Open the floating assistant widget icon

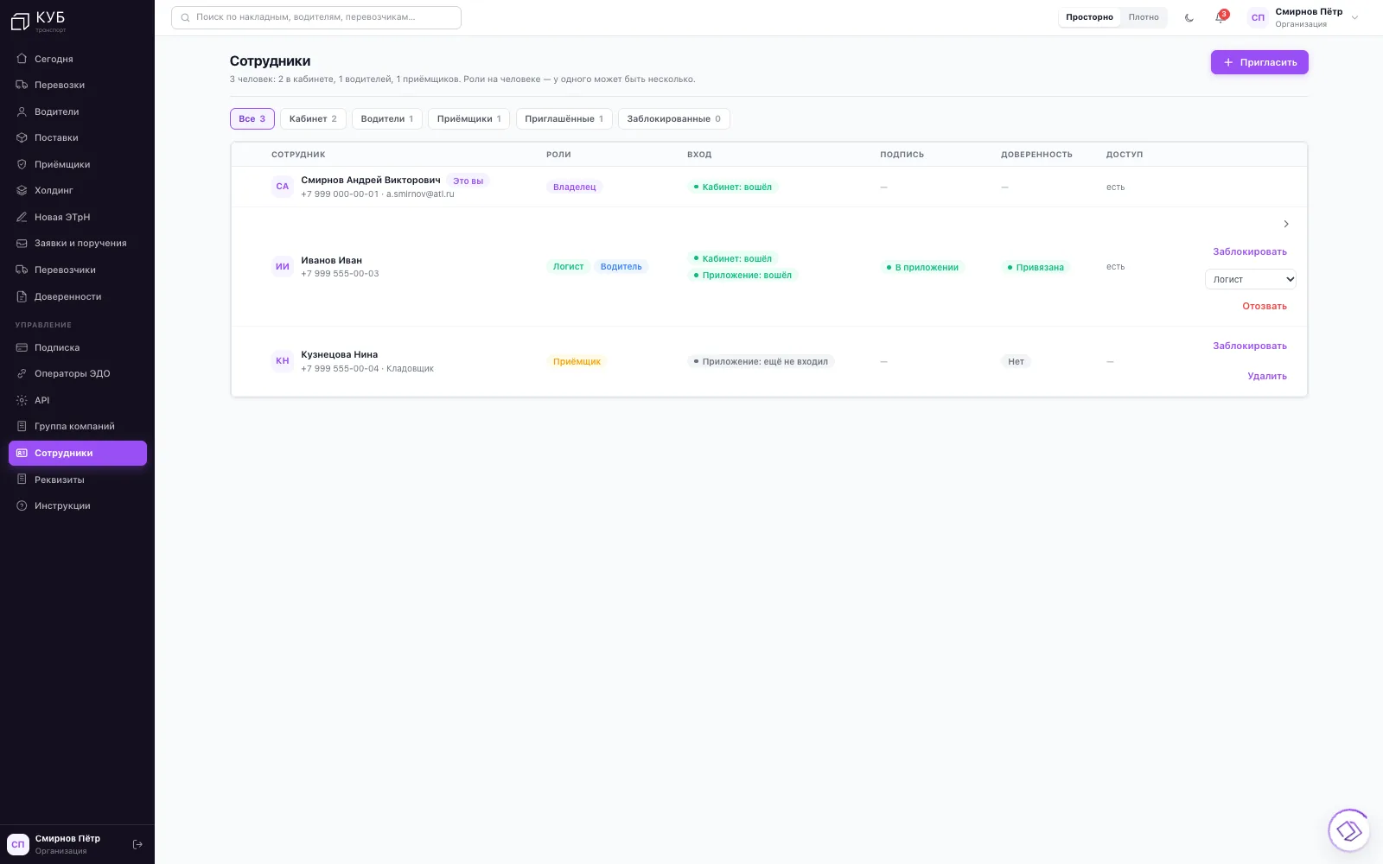coord(1348,831)
